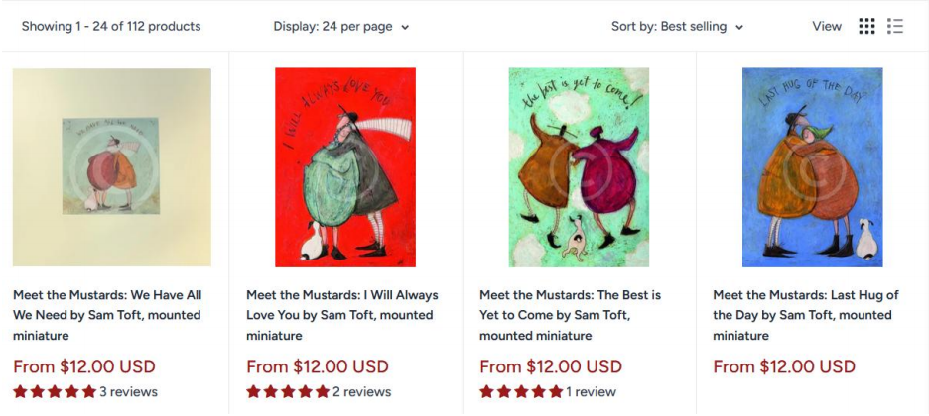Viewport: 929px width, 416px height.
Task: Open The Best is Yet to Come image
Action: click(x=579, y=167)
